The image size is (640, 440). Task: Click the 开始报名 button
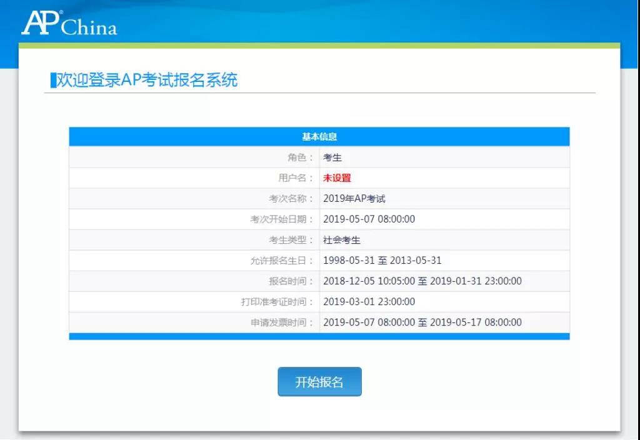click(319, 382)
